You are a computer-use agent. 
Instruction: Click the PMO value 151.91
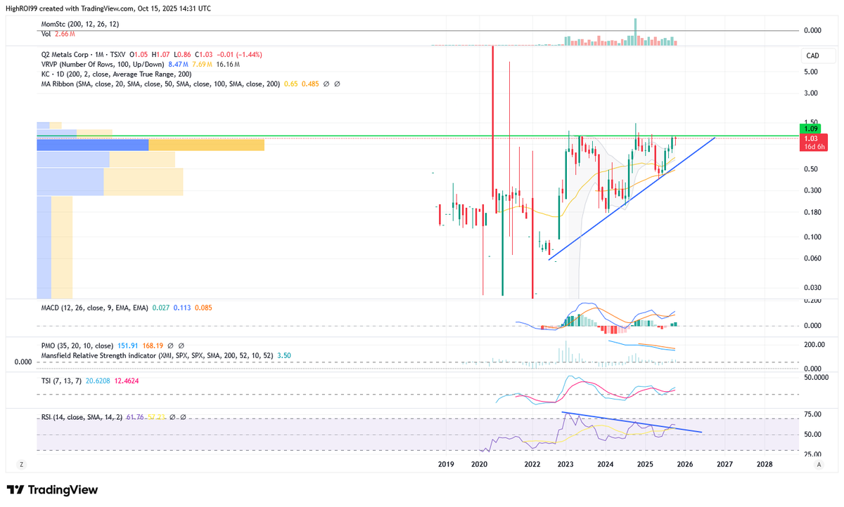pos(128,345)
